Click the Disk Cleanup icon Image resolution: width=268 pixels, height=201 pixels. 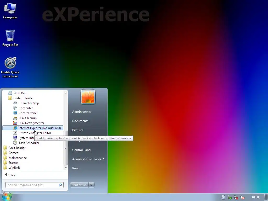15,118
